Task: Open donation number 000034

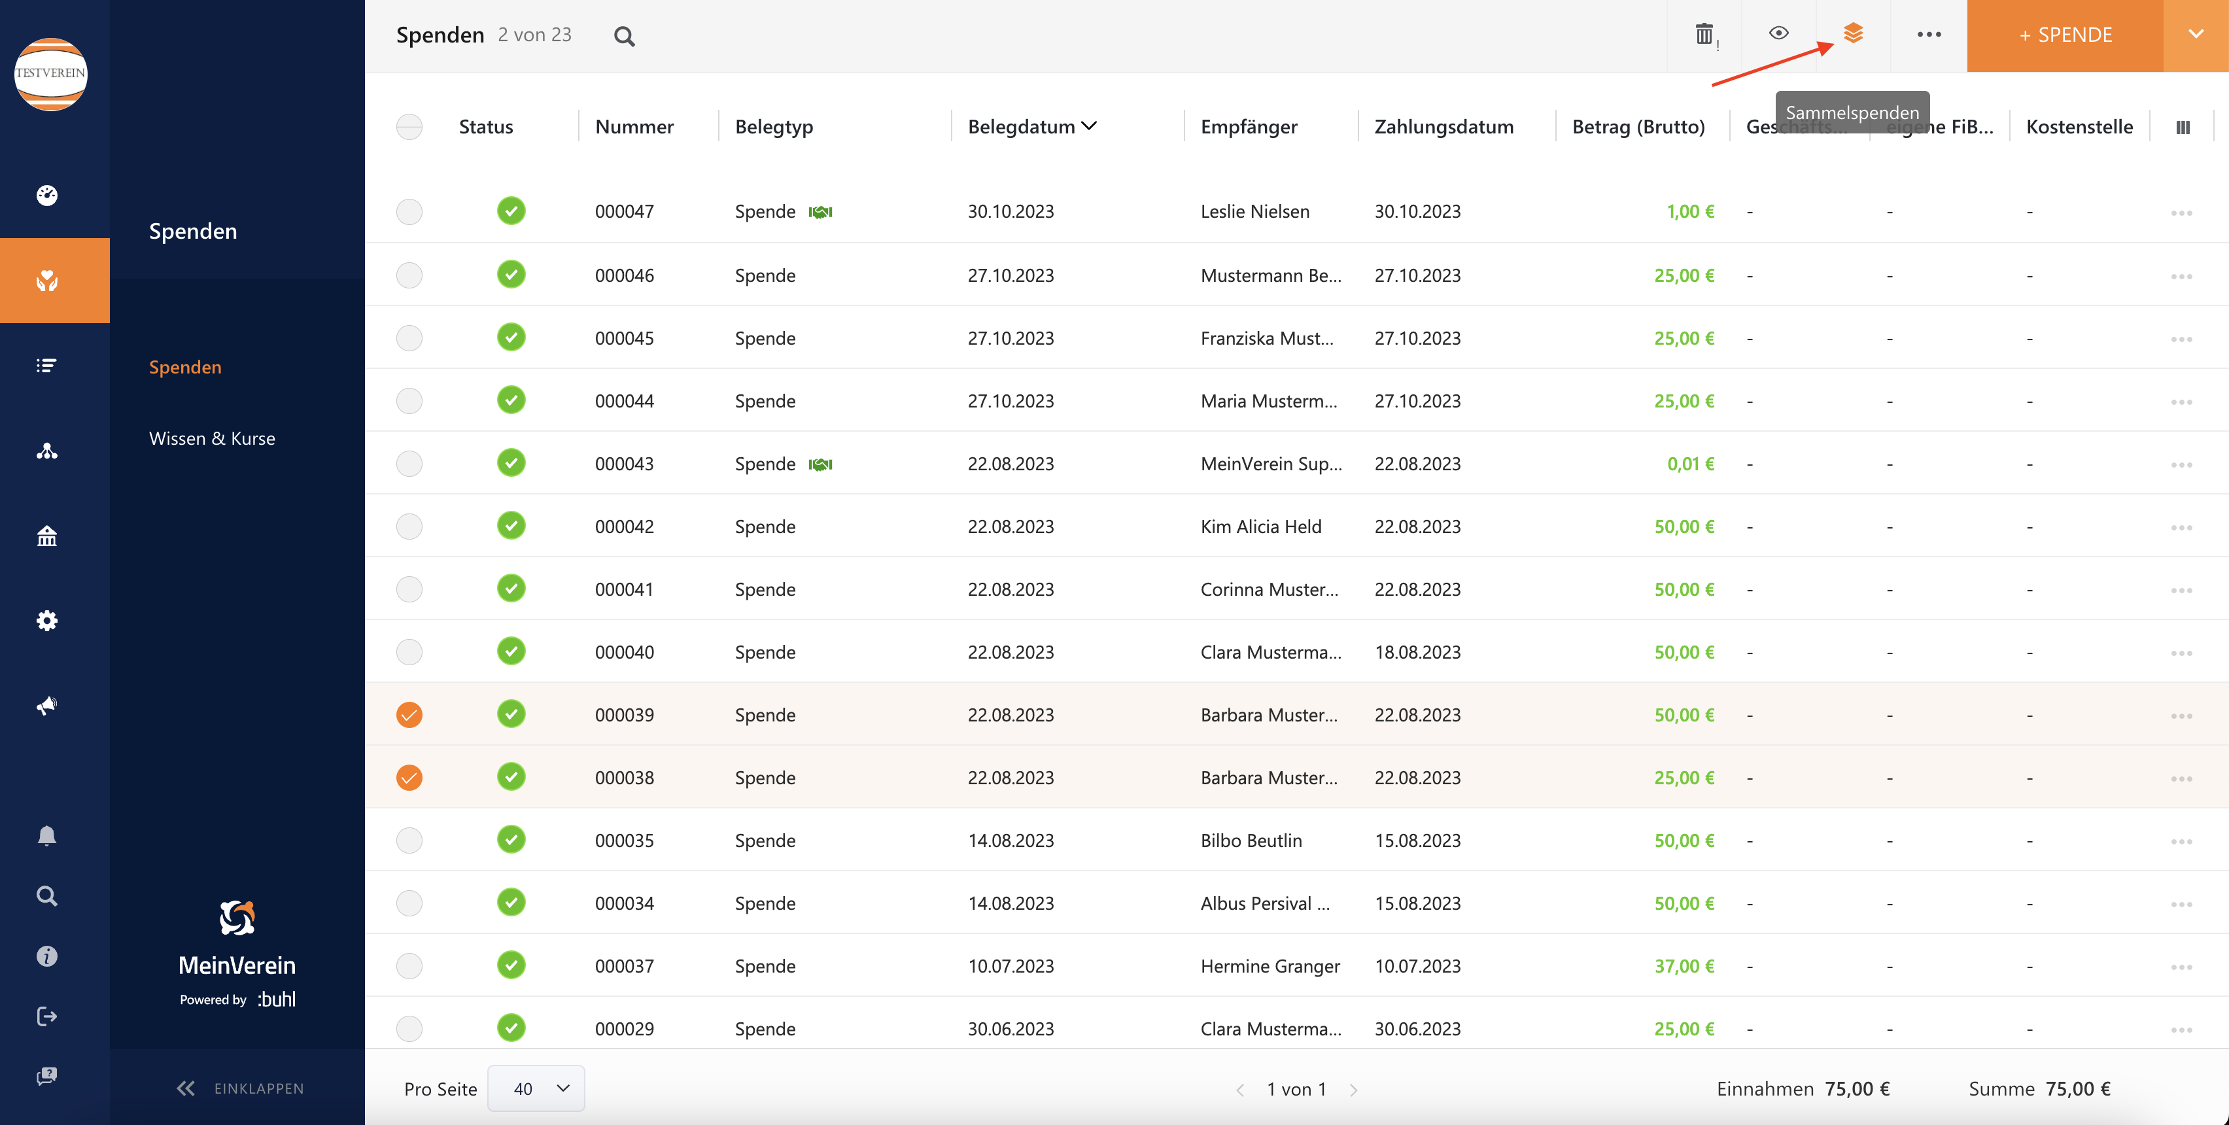Action: pyautogui.click(x=624, y=903)
